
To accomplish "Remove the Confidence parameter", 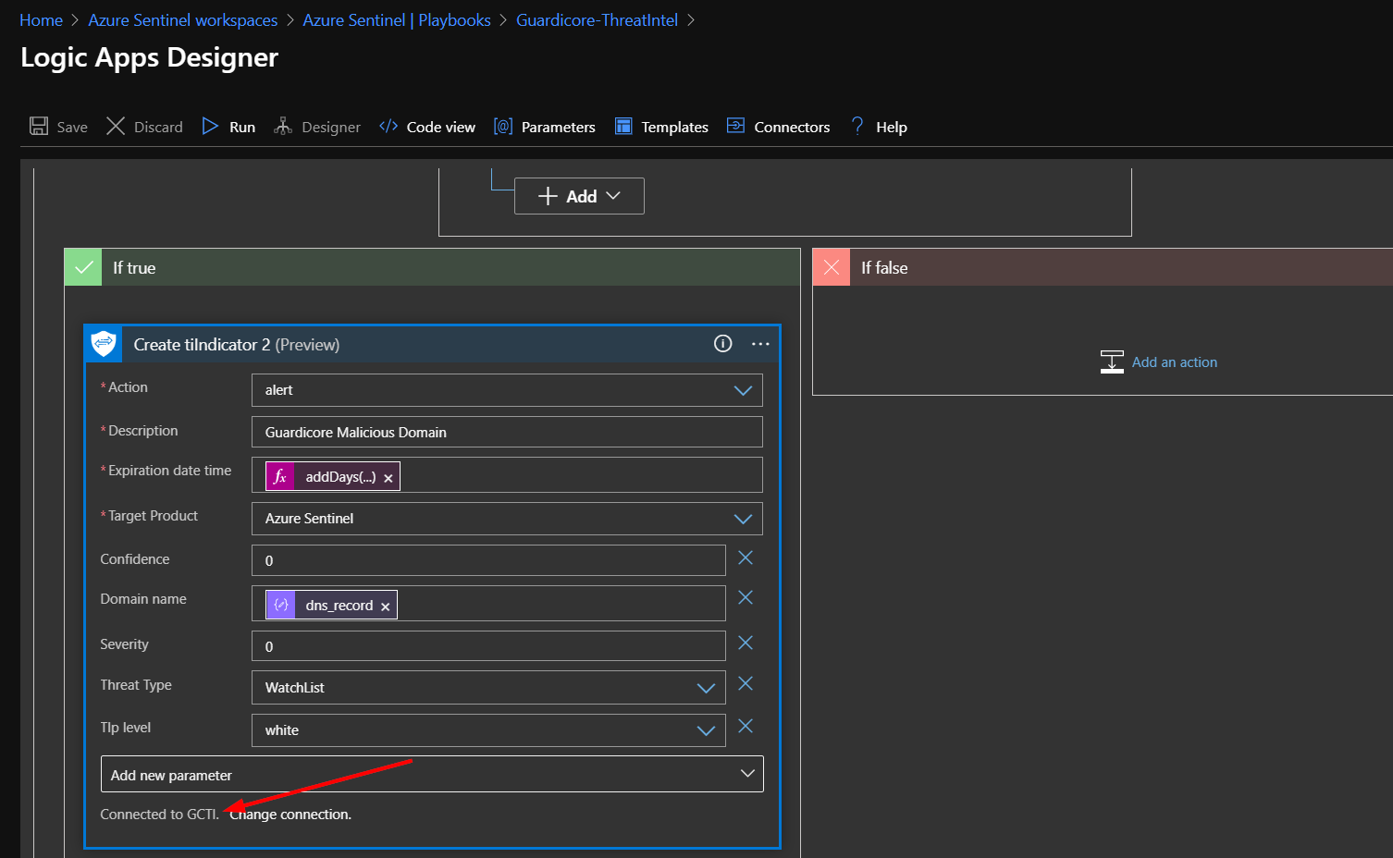I will coord(746,558).
